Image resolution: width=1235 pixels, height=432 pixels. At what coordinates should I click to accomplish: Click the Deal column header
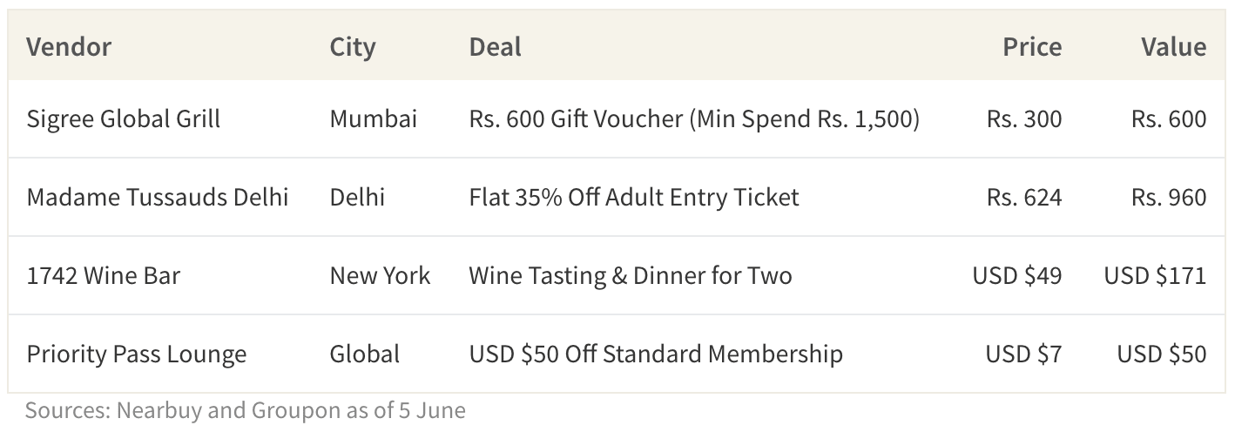(x=495, y=47)
